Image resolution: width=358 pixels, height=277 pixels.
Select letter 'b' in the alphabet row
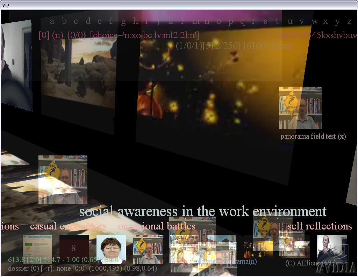(64, 21)
